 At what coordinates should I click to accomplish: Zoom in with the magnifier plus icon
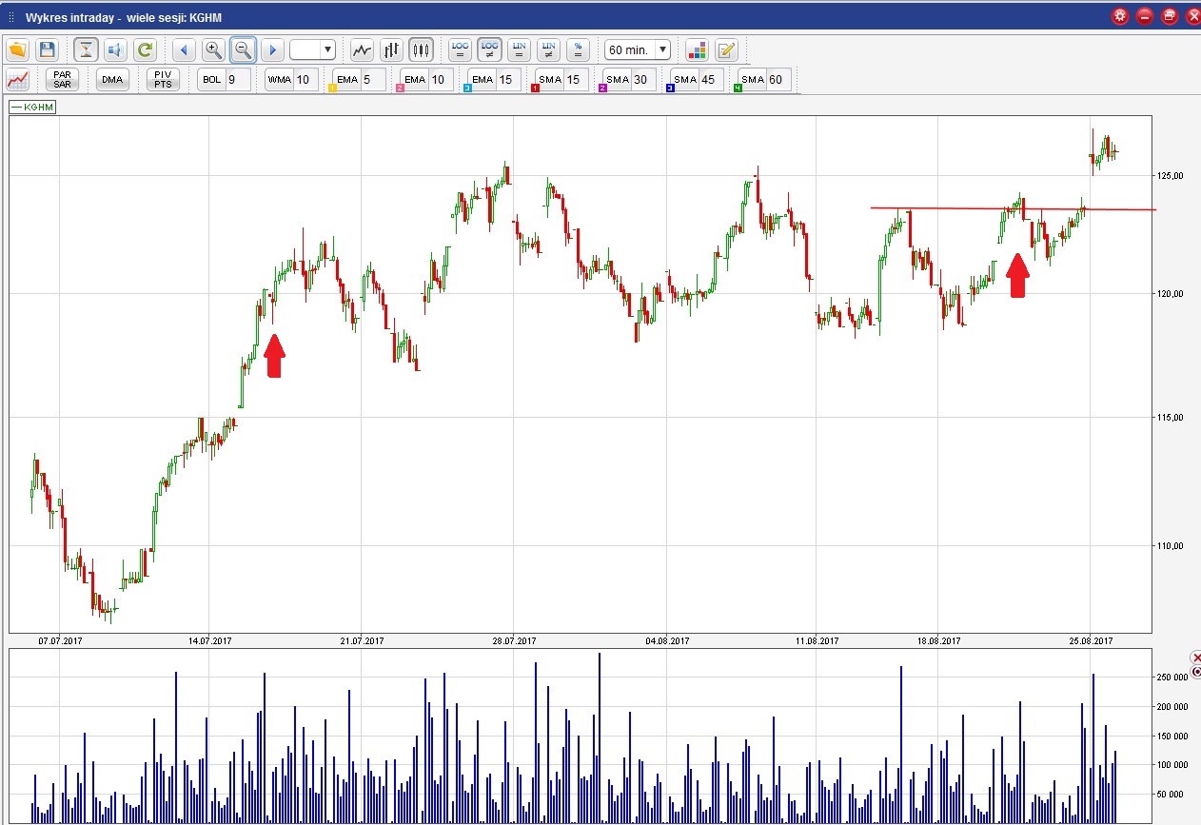click(214, 49)
